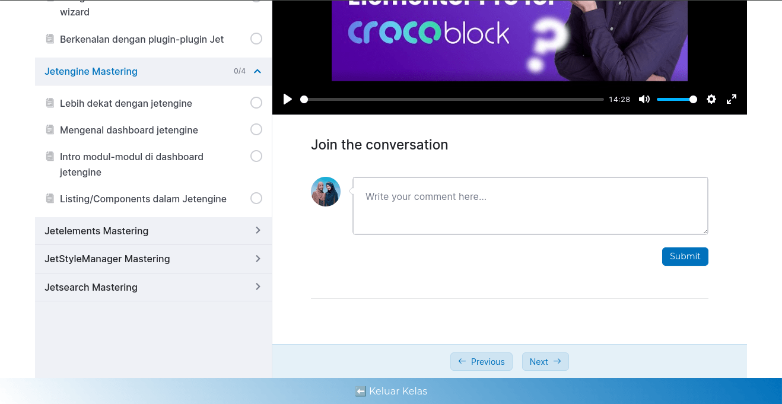Click the user avatar next to comment box
The height and width of the screenshot is (404, 782).
pyautogui.click(x=326, y=192)
